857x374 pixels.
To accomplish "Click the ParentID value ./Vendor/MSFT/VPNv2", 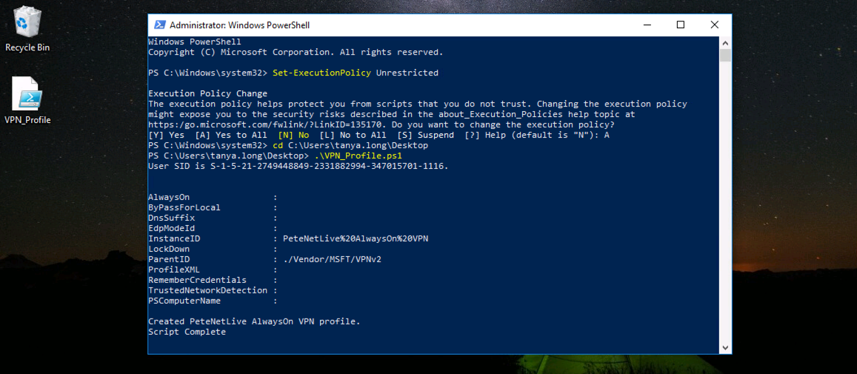I will [332, 260].
